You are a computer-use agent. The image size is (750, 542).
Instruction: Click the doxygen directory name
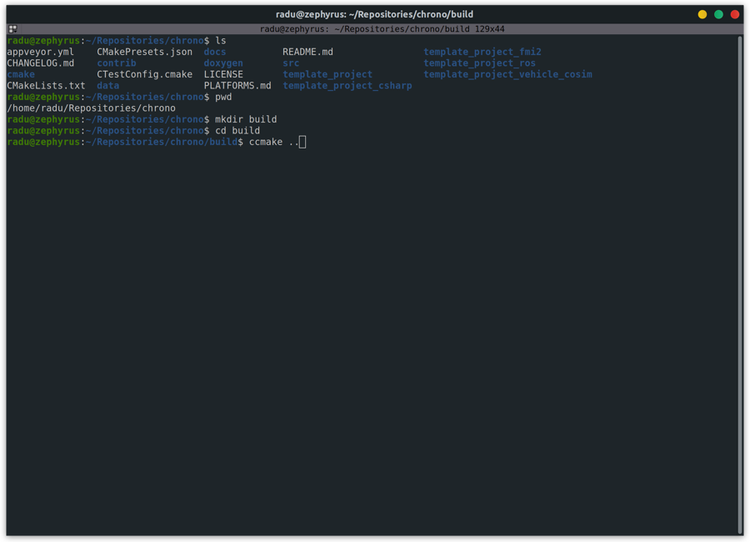tap(223, 63)
